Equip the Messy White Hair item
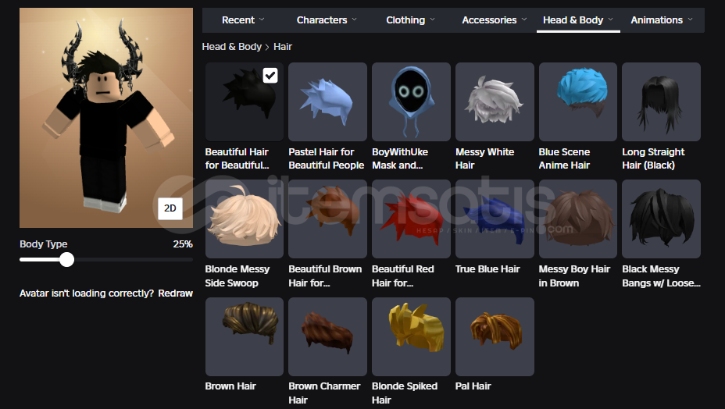Image resolution: width=725 pixels, height=409 pixels. (x=495, y=101)
